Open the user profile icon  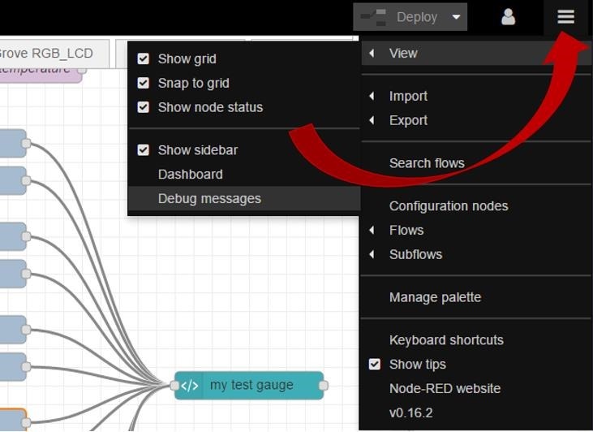pyautogui.click(x=509, y=17)
